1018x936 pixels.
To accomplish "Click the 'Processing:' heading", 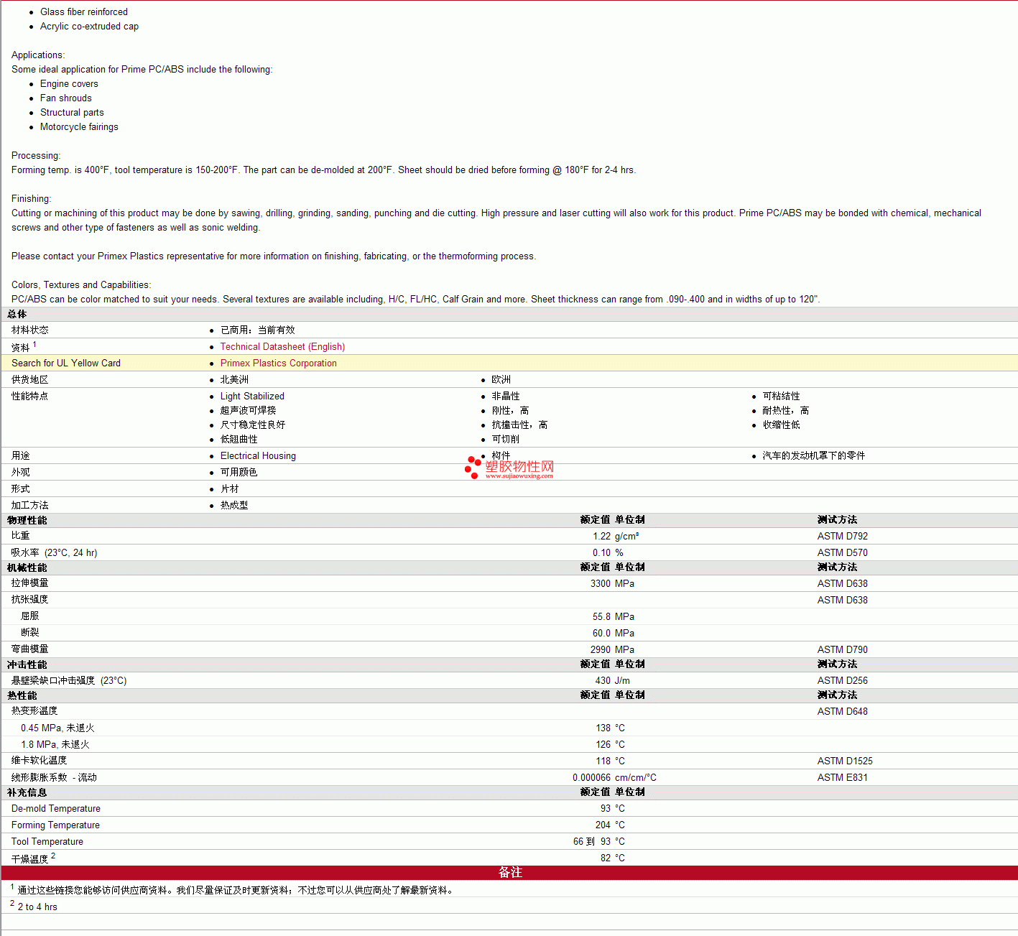I will 36,155.
